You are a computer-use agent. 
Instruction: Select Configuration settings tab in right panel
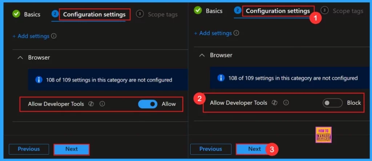278,11
